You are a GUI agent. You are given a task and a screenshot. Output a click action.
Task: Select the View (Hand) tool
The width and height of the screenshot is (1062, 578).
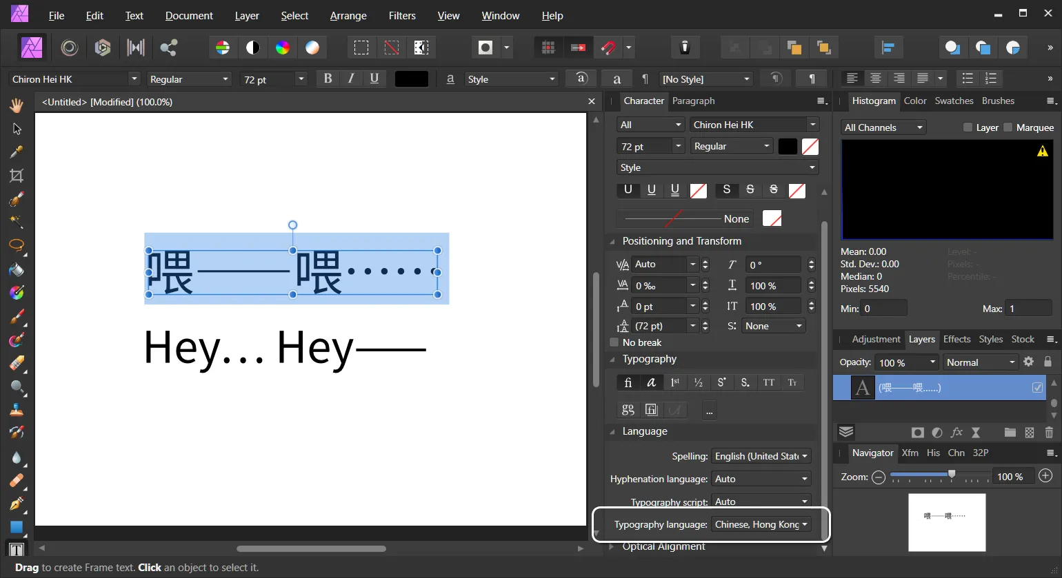coord(17,105)
